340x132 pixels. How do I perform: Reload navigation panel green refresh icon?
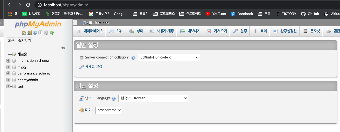[52, 33]
